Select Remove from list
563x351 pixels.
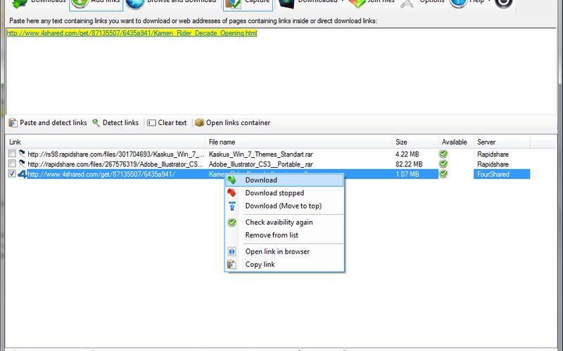coord(284,235)
